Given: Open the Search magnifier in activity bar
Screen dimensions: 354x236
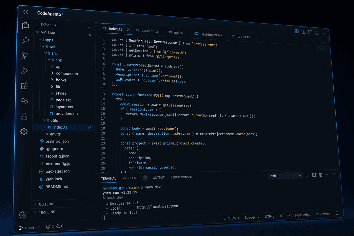Looking at the screenshot, I should (x=25, y=41).
